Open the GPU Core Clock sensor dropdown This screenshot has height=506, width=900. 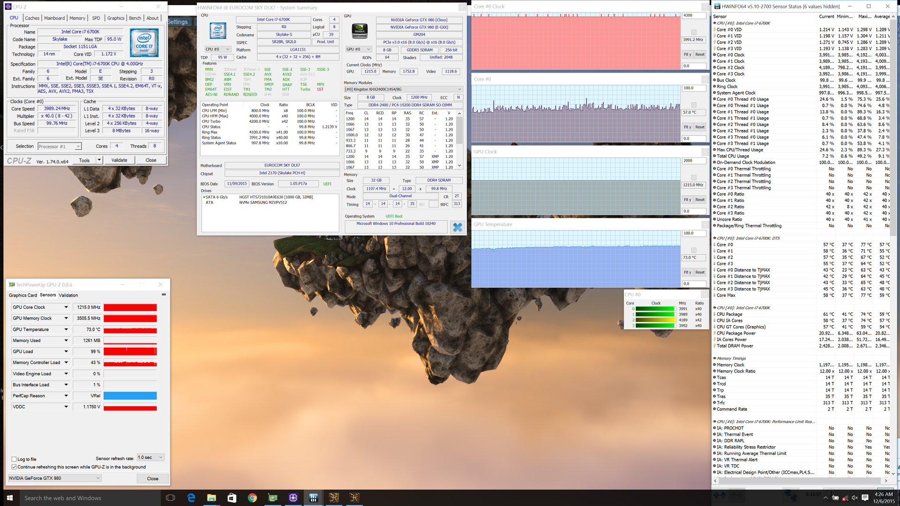pos(66,307)
